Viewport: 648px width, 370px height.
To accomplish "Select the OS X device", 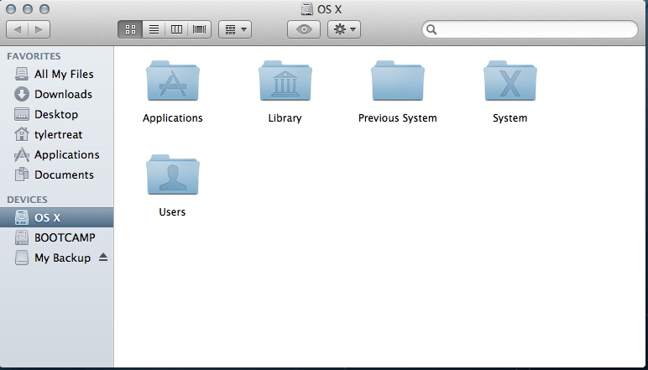I will pos(56,217).
